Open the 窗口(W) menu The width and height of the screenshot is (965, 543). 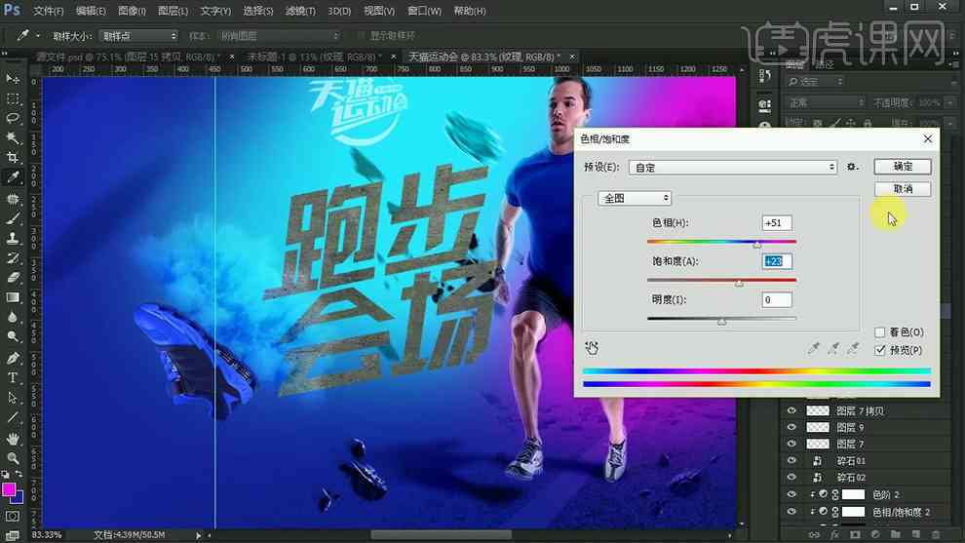425,11
